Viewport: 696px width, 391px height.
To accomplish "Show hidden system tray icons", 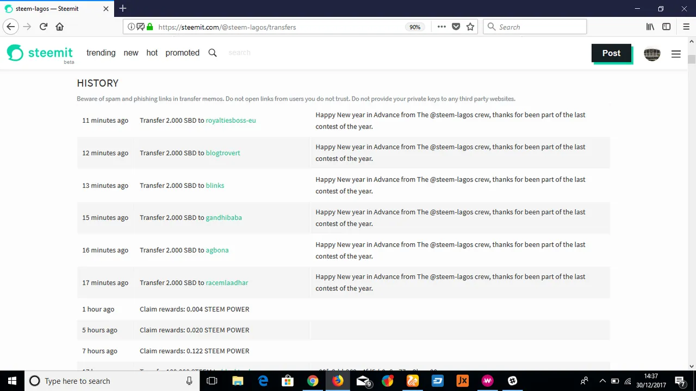I will click(x=602, y=381).
